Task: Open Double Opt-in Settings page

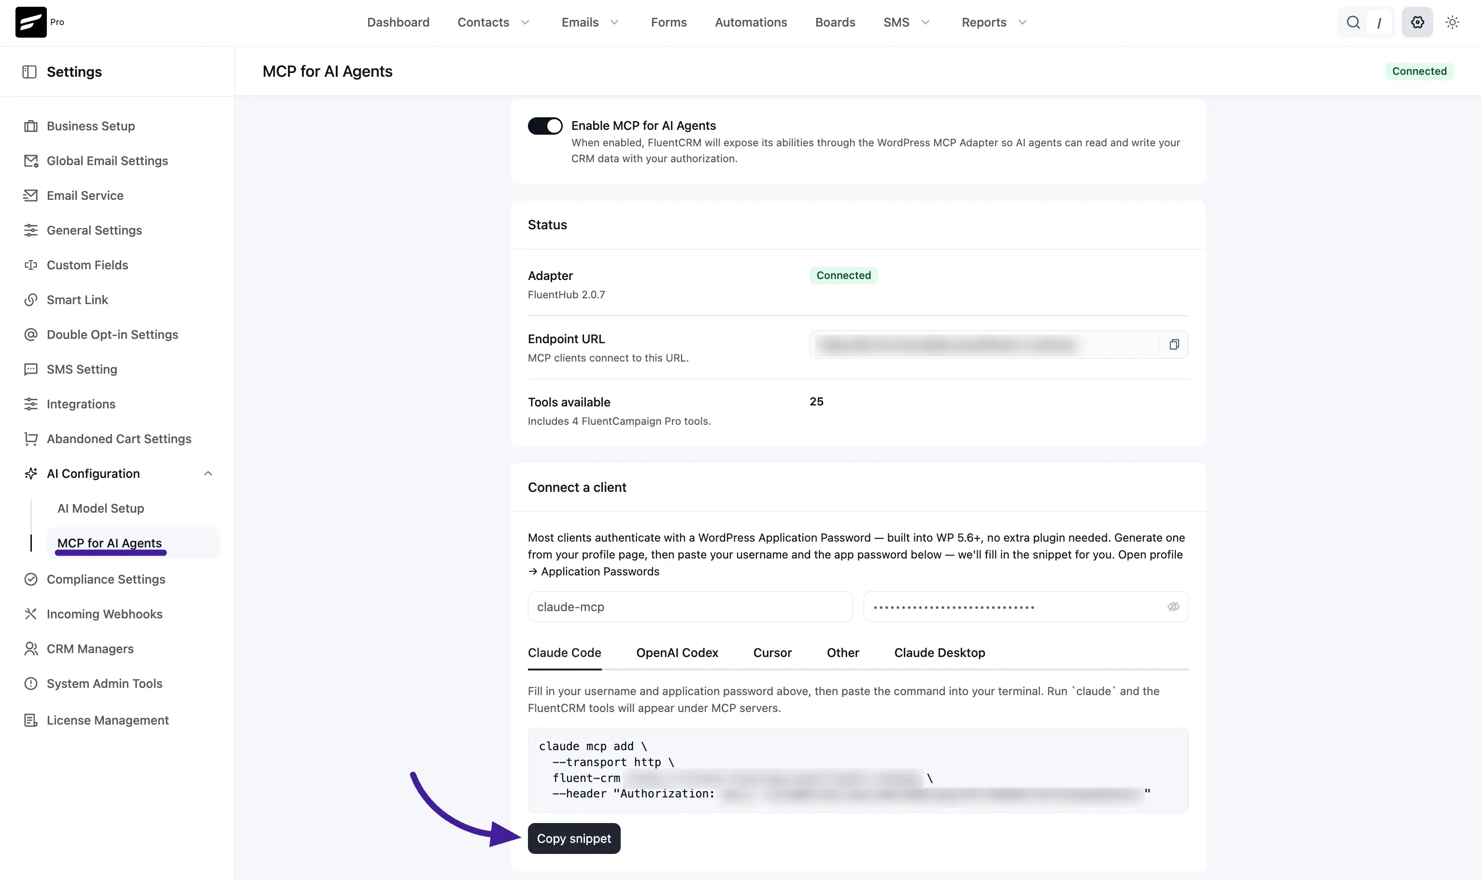Action: point(113,335)
